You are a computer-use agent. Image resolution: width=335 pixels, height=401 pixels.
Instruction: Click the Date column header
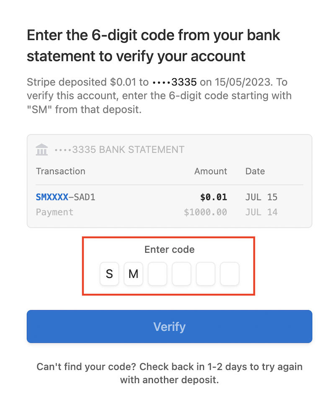pos(255,171)
